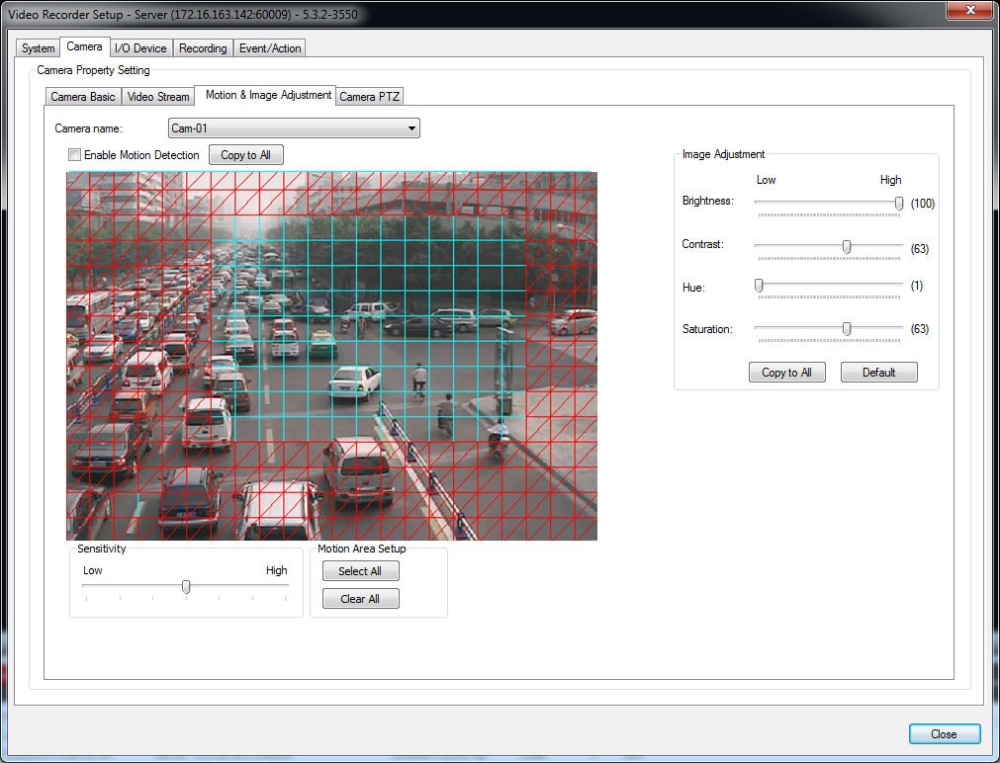This screenshot has height=763, width=1000.
Task: Click the Contrast slider handle
Action: [847, 246]
